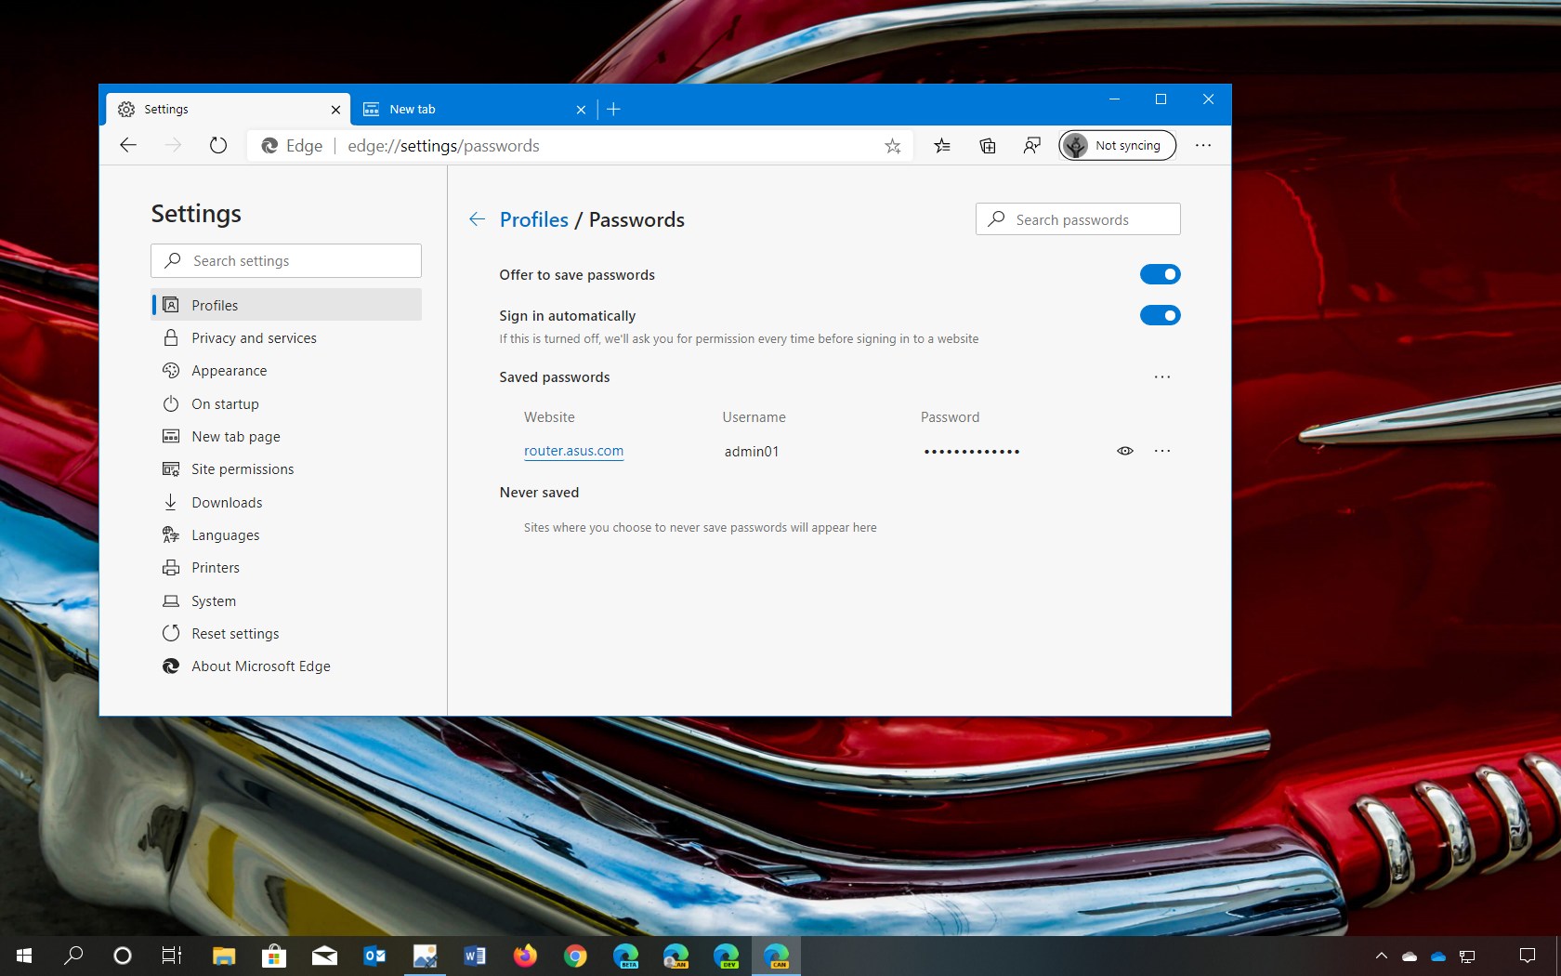The width and height of the screenshot is (1561, 976).
Task: Open the Not syncing profile button
Action: 1117,145
